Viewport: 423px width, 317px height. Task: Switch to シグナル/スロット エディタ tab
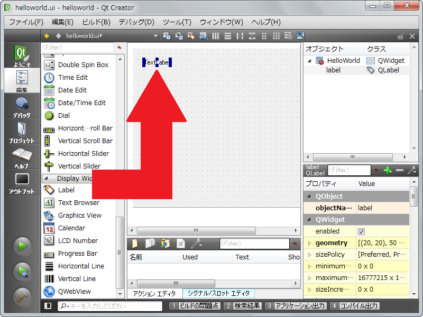click(219, 293)
